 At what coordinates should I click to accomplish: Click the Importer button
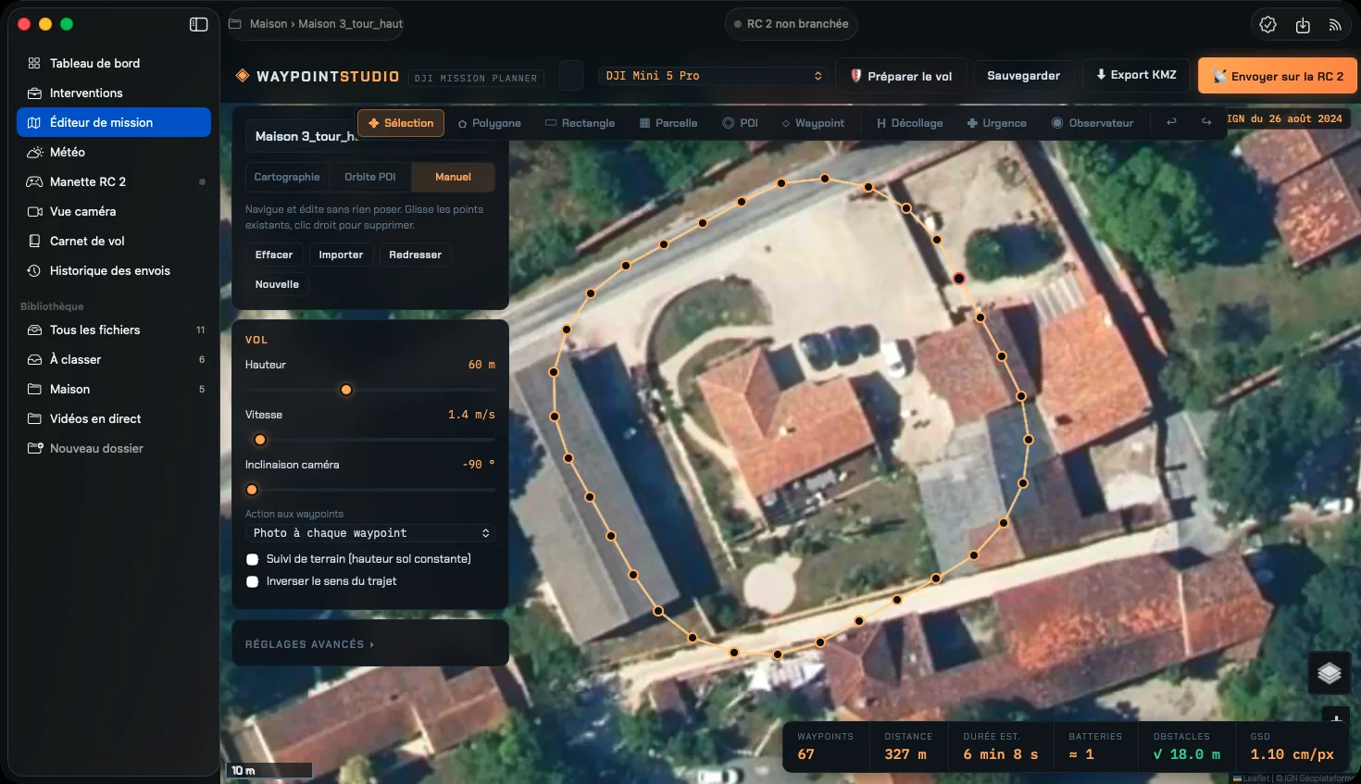[x=341, y=255]
